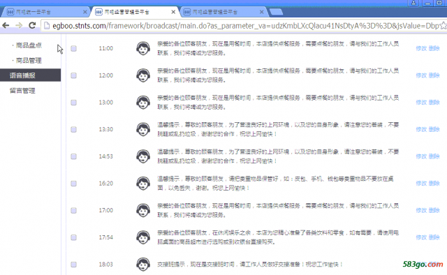Click the page icon in address bar
Image resolution: width=447 pixels, height=275 pixels.
coord(47,26)
